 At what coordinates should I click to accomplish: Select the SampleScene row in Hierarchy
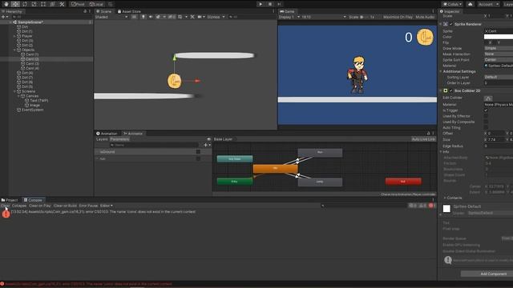click(x=46, y=22)
